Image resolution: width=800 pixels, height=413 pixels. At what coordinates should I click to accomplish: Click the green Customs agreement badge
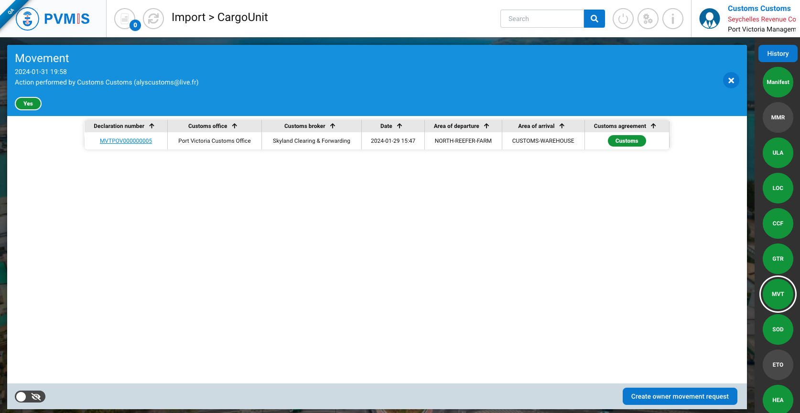[627, 141]
